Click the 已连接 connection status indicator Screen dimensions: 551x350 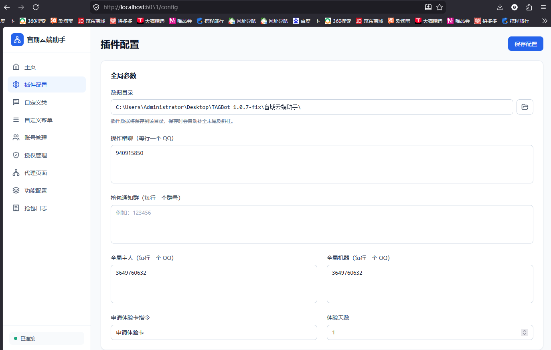(47, 338)
